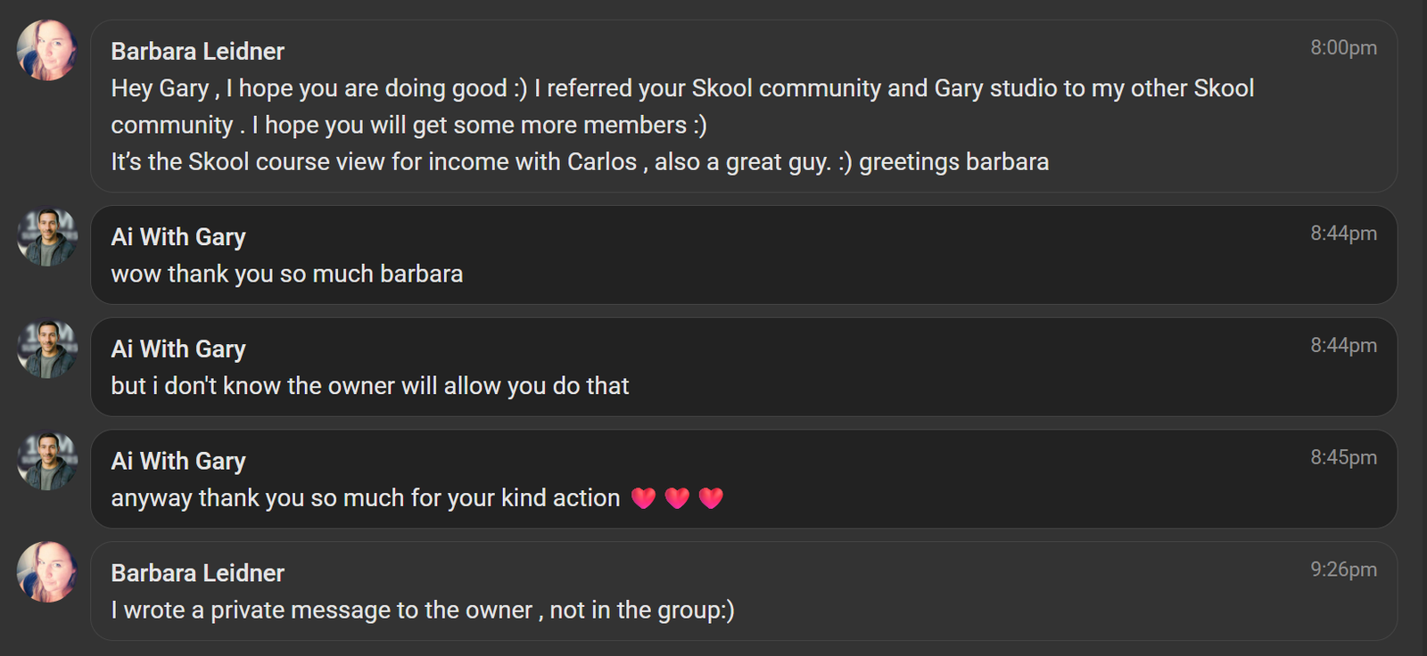1427x656 pixels.
Task: Click the 8:45pm timestamp
Action: (x=1343, y=458)
